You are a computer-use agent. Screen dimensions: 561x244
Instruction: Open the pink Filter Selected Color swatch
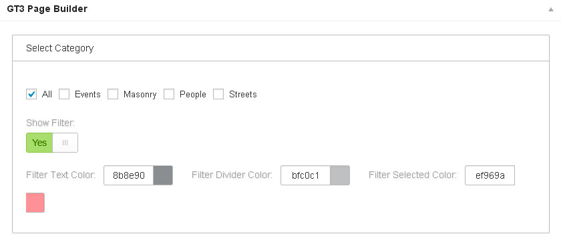[35, 203]
